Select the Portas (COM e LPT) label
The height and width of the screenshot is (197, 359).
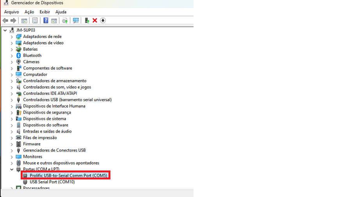41,169
